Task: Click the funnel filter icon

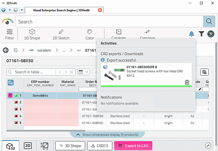Action: coord(201,34)
